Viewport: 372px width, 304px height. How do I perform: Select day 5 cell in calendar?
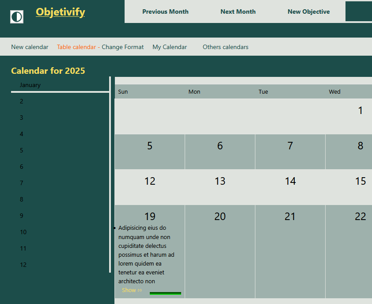pos(150,152)
